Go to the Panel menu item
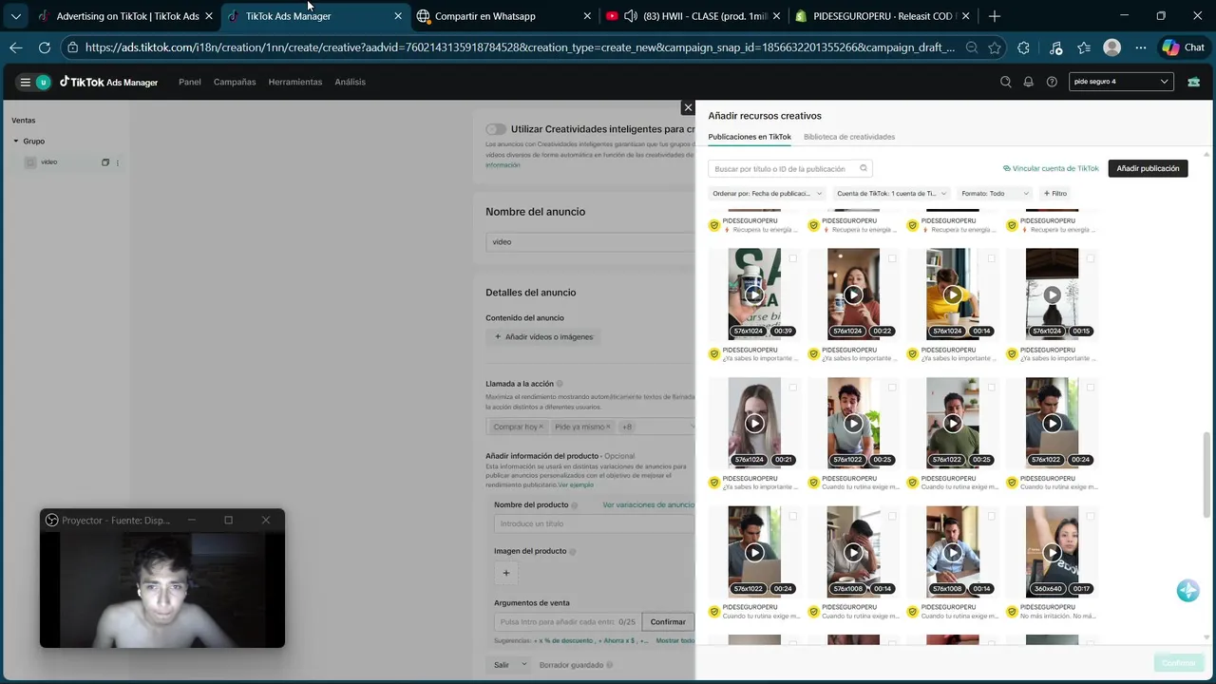 (x=190, y=82)
